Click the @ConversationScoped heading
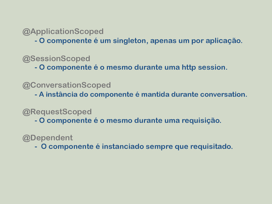272x204 pixels. coord(67,85)
